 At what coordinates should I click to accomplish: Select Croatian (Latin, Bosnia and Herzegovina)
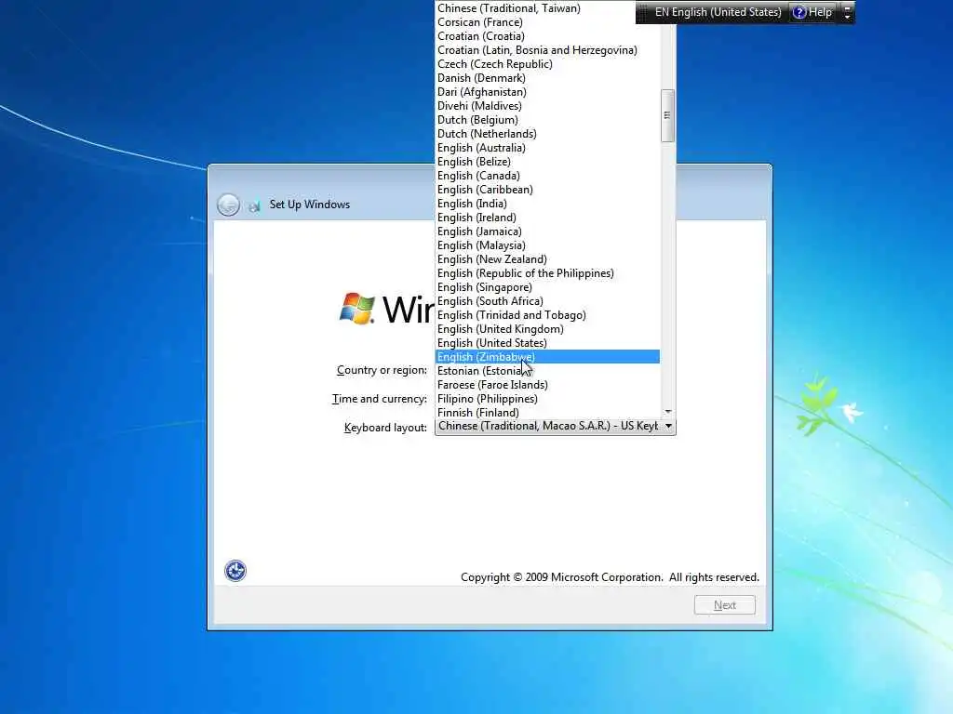point(547,50)
